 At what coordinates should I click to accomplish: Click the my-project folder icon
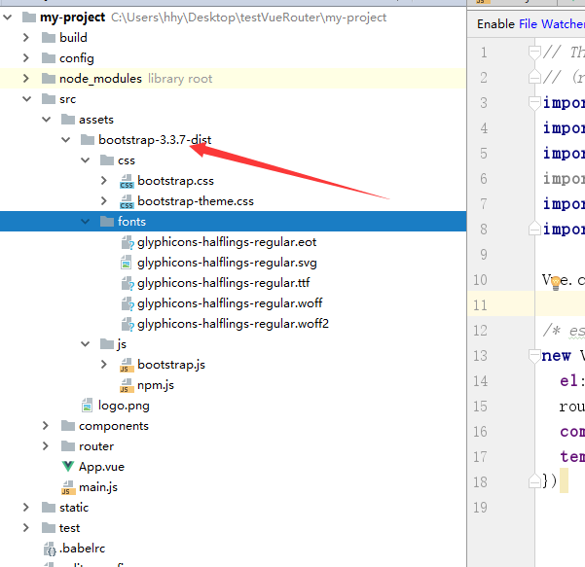point(29,18)
